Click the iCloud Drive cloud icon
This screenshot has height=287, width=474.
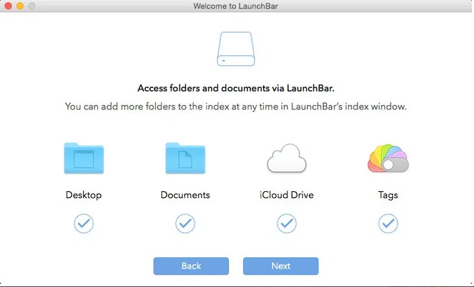286,159
